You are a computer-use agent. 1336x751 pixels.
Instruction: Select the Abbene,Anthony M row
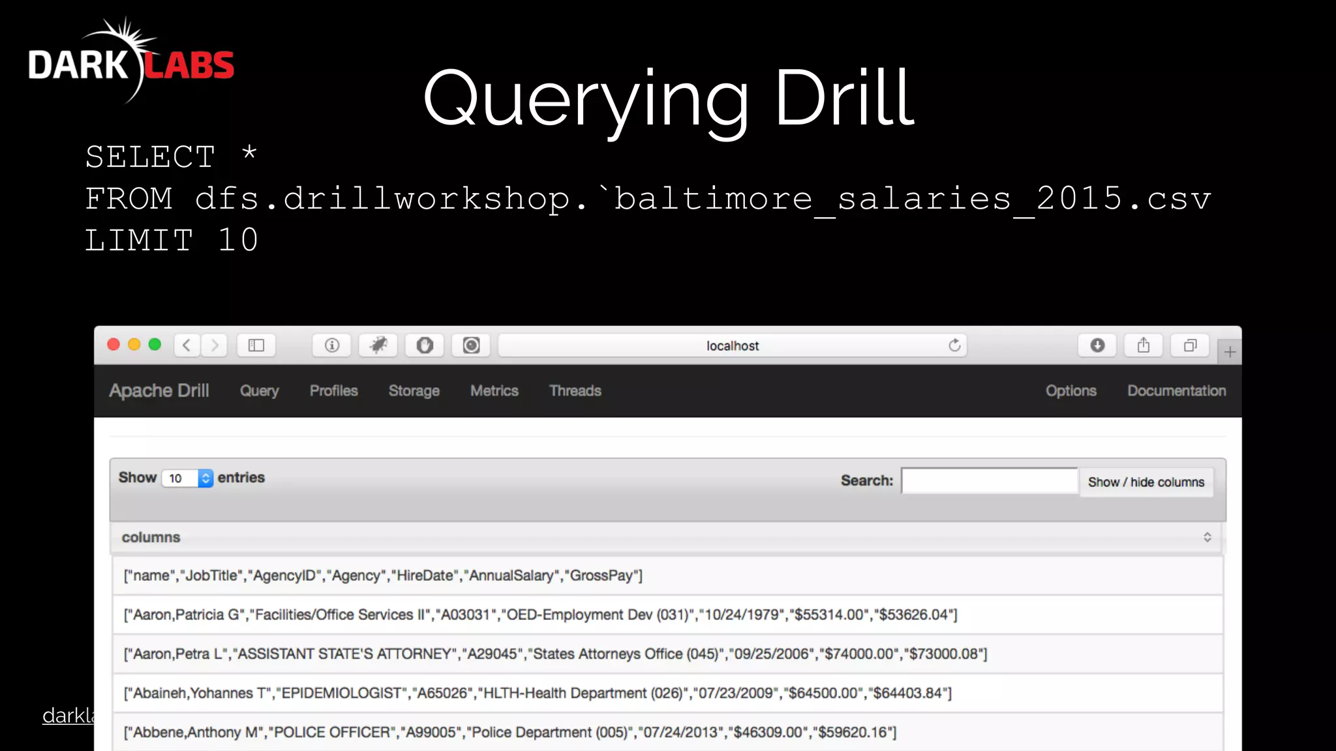667,732
